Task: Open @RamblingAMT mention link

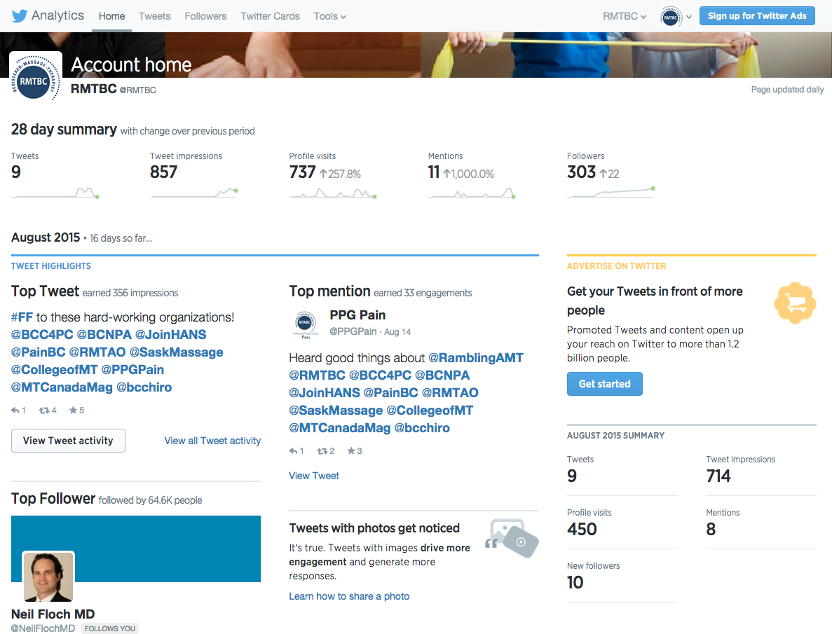Action: coord(476,358)
